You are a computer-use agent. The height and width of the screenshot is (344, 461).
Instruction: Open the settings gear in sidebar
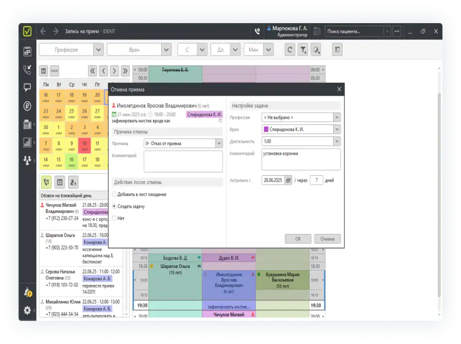point(27,310)
